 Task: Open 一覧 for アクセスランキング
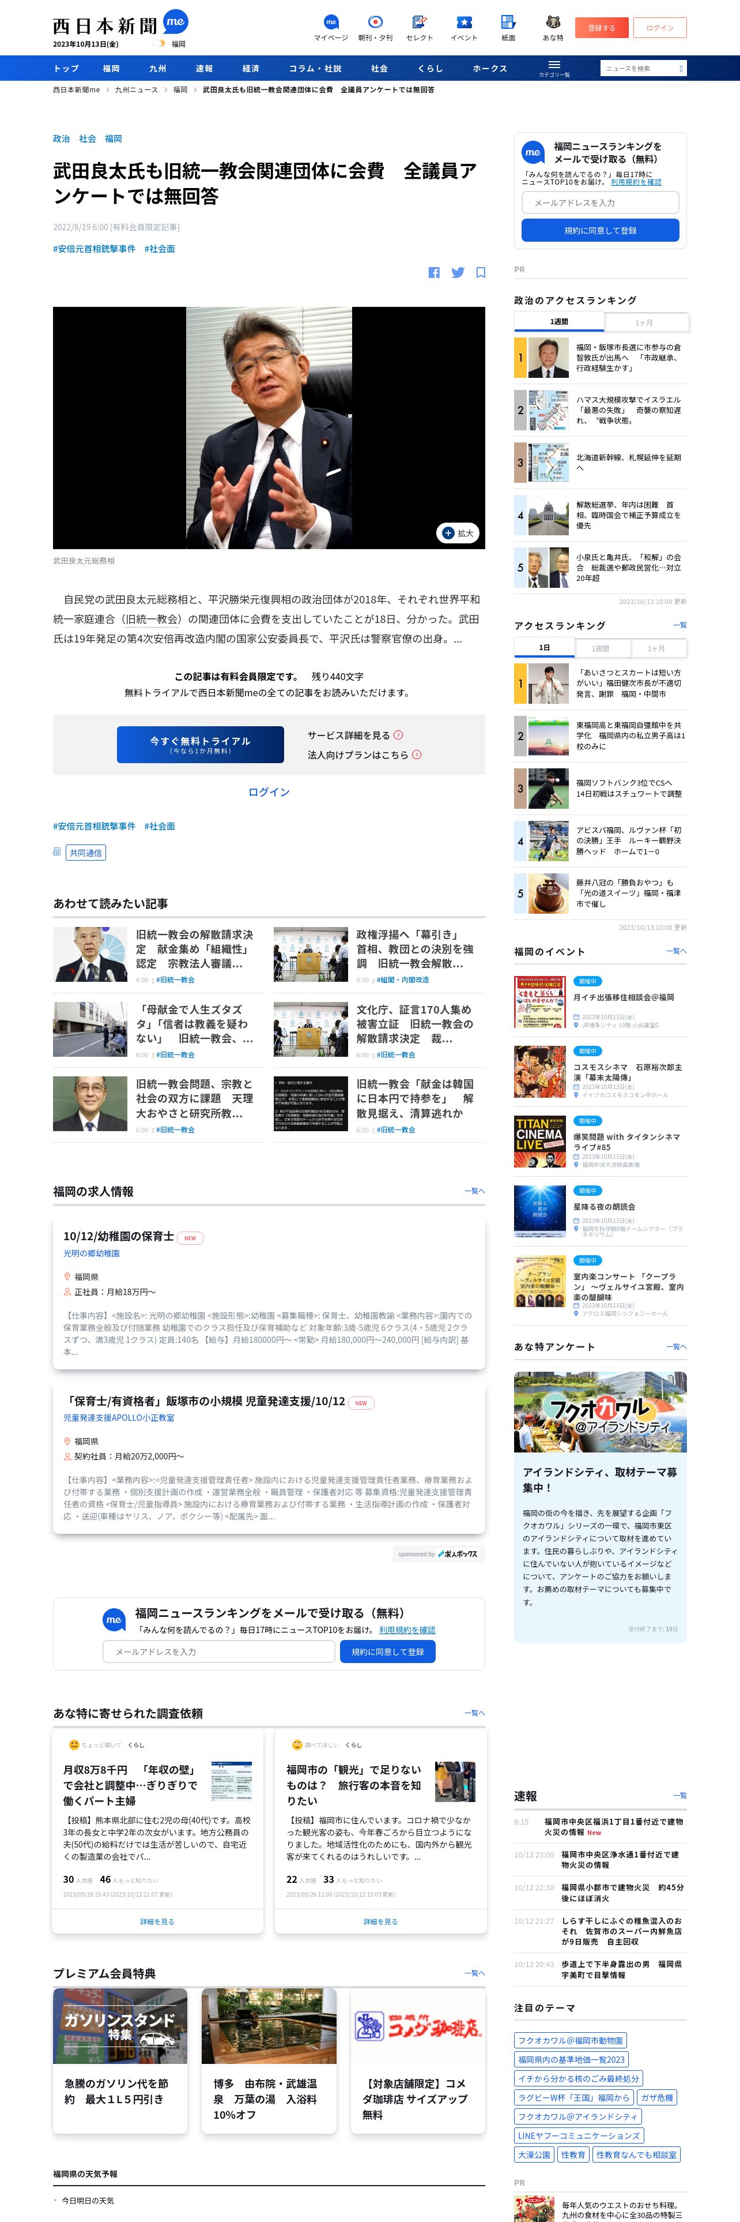(x=679, y=625)
